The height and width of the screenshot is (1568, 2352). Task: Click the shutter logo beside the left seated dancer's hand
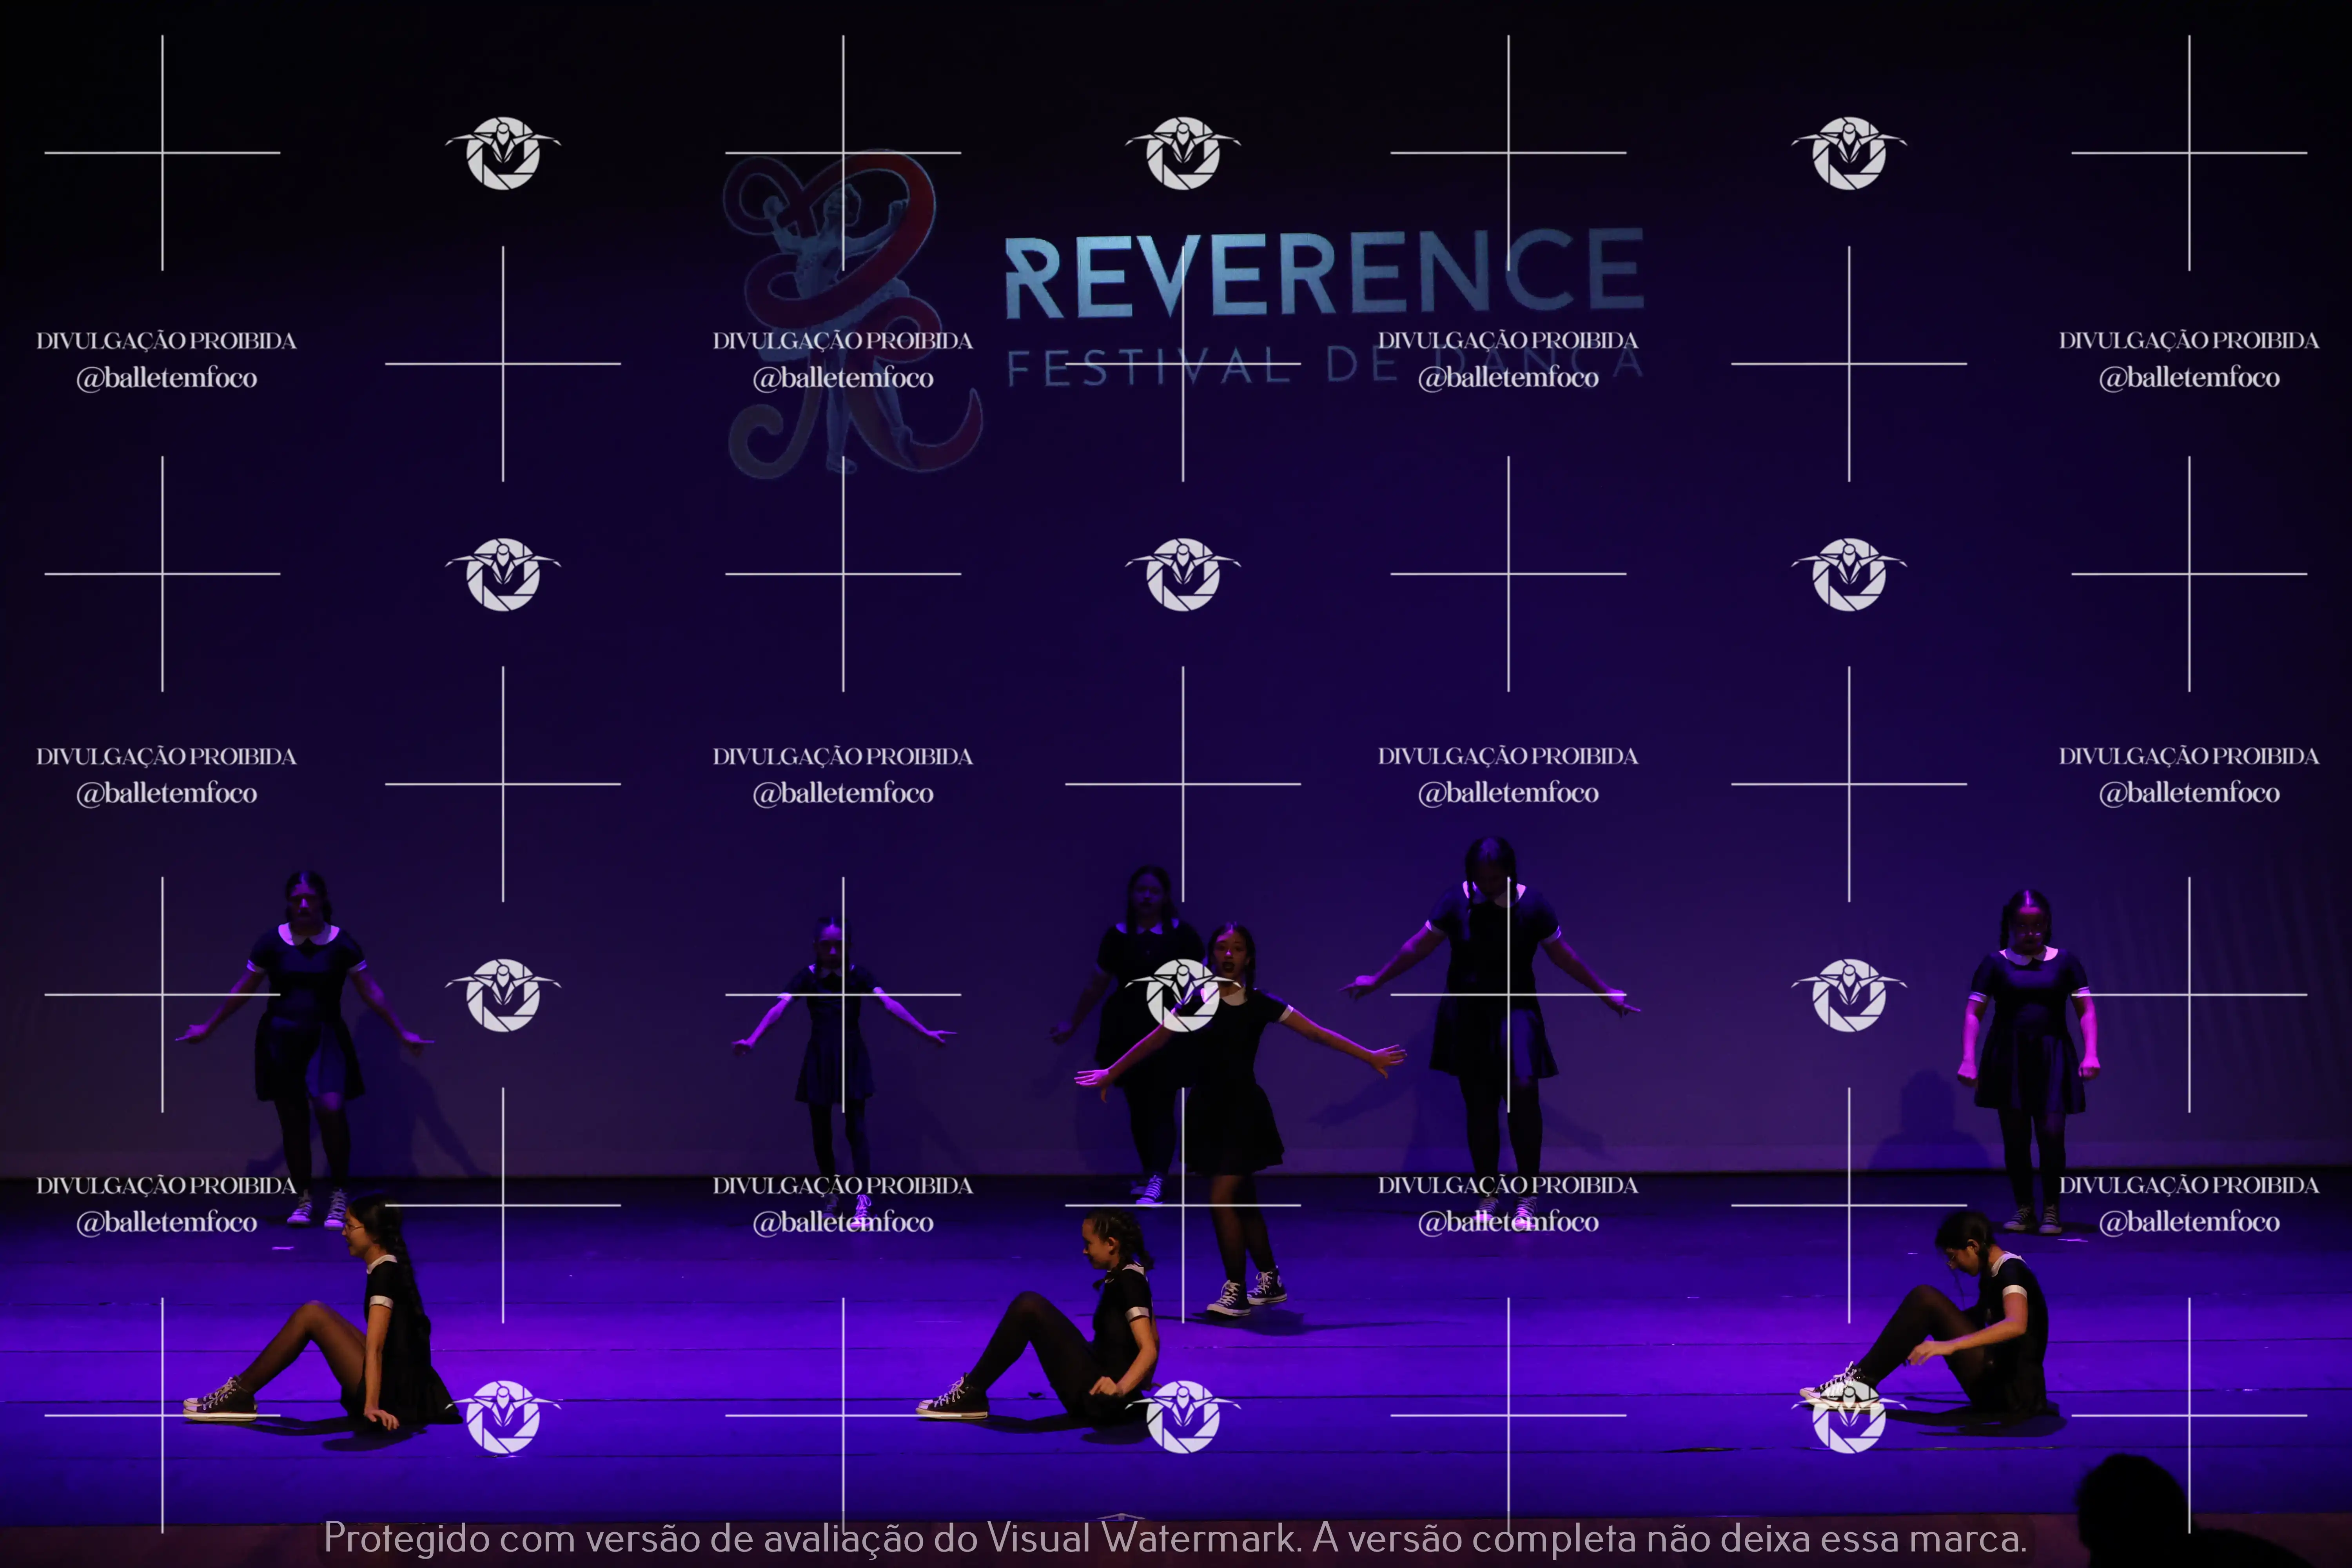tap(503, 1416)
